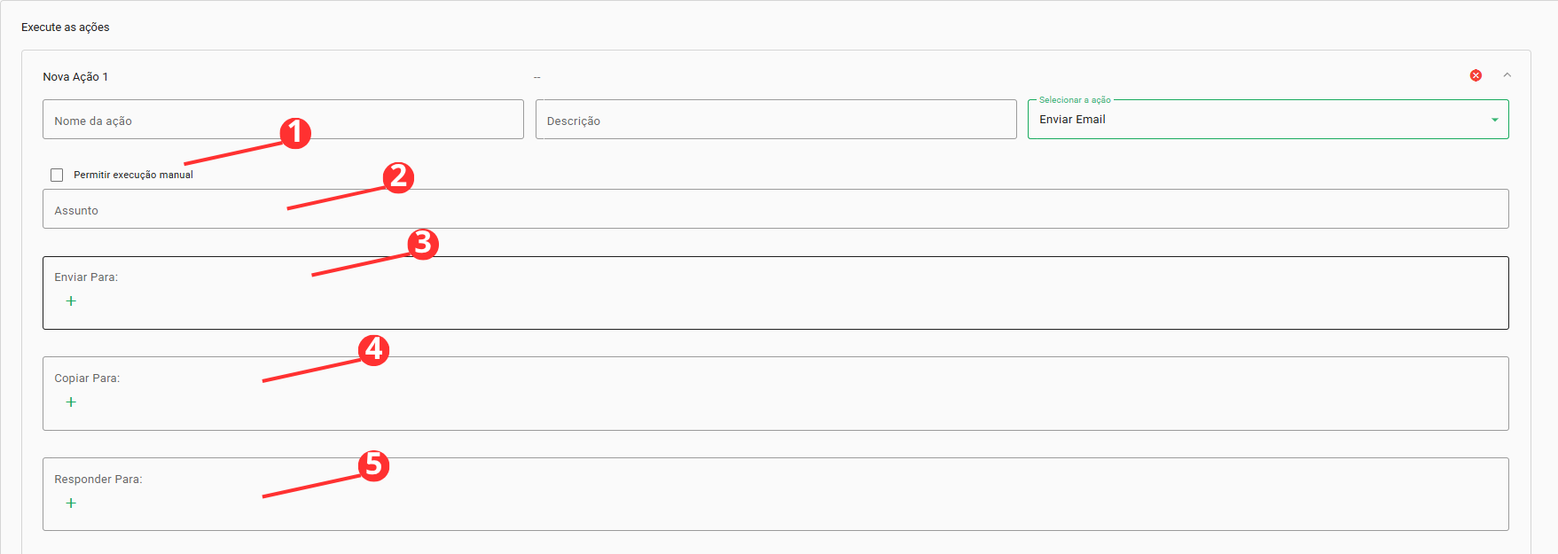Click the plus icon under Copiar Para

point(71,402)
